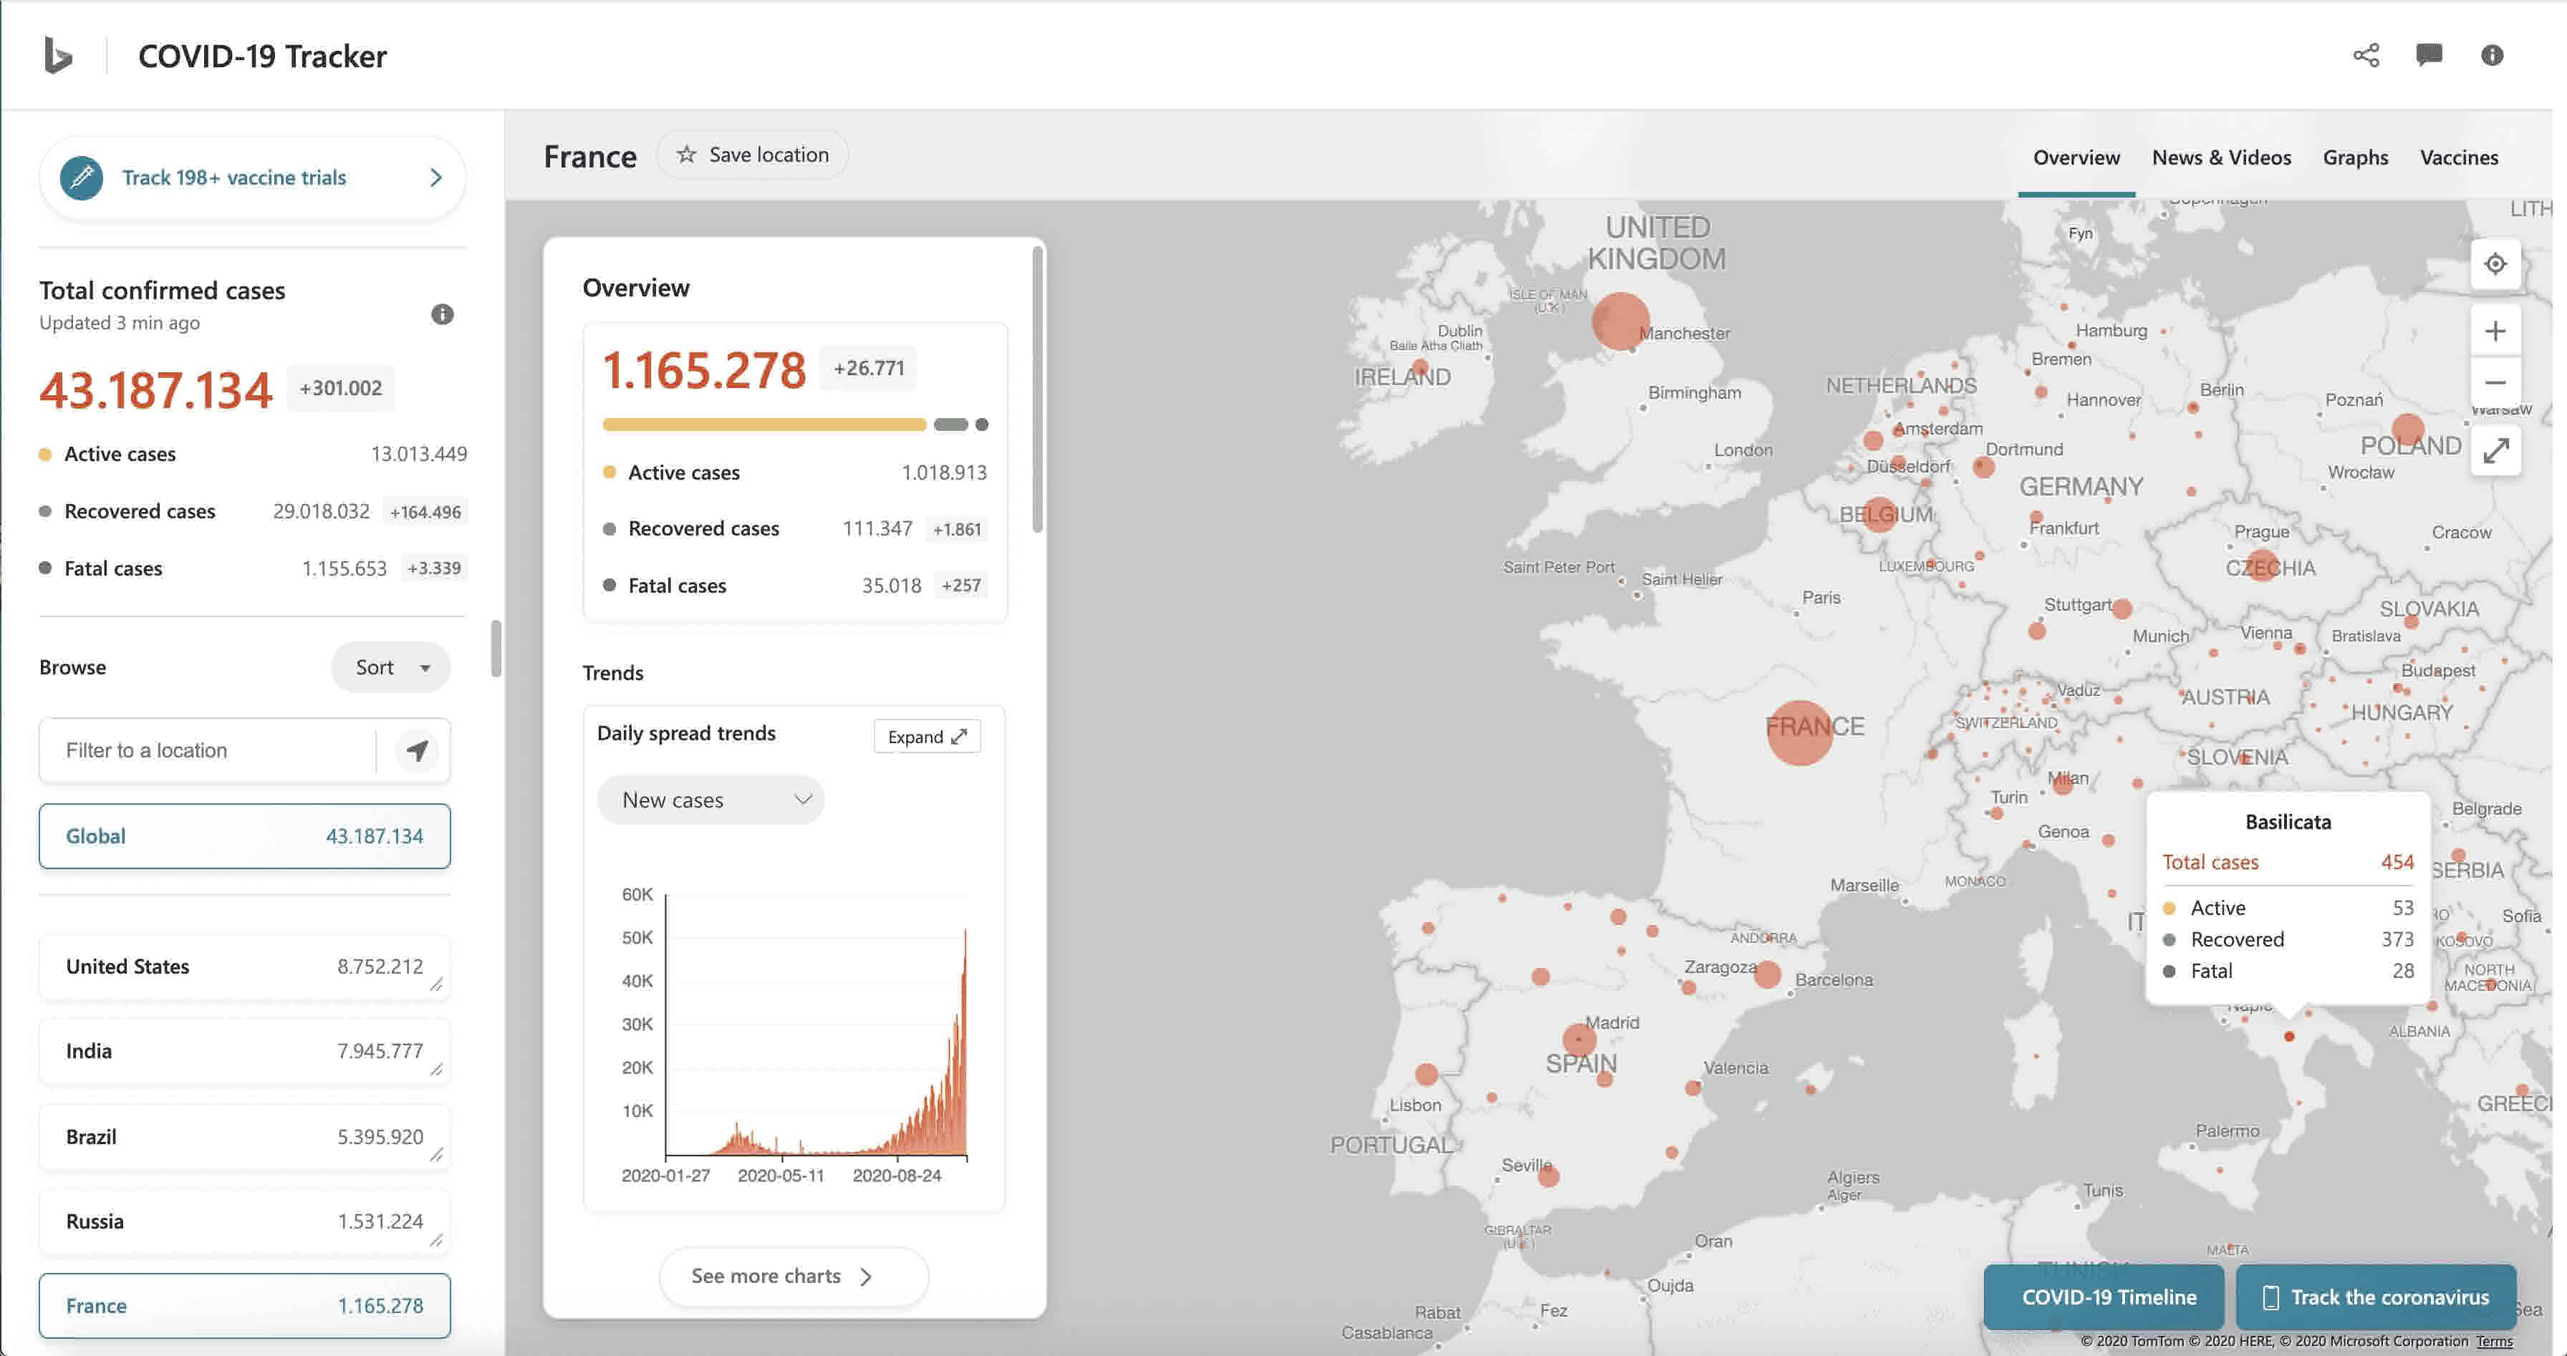Click France Fatal cases row

click(795, 586)
